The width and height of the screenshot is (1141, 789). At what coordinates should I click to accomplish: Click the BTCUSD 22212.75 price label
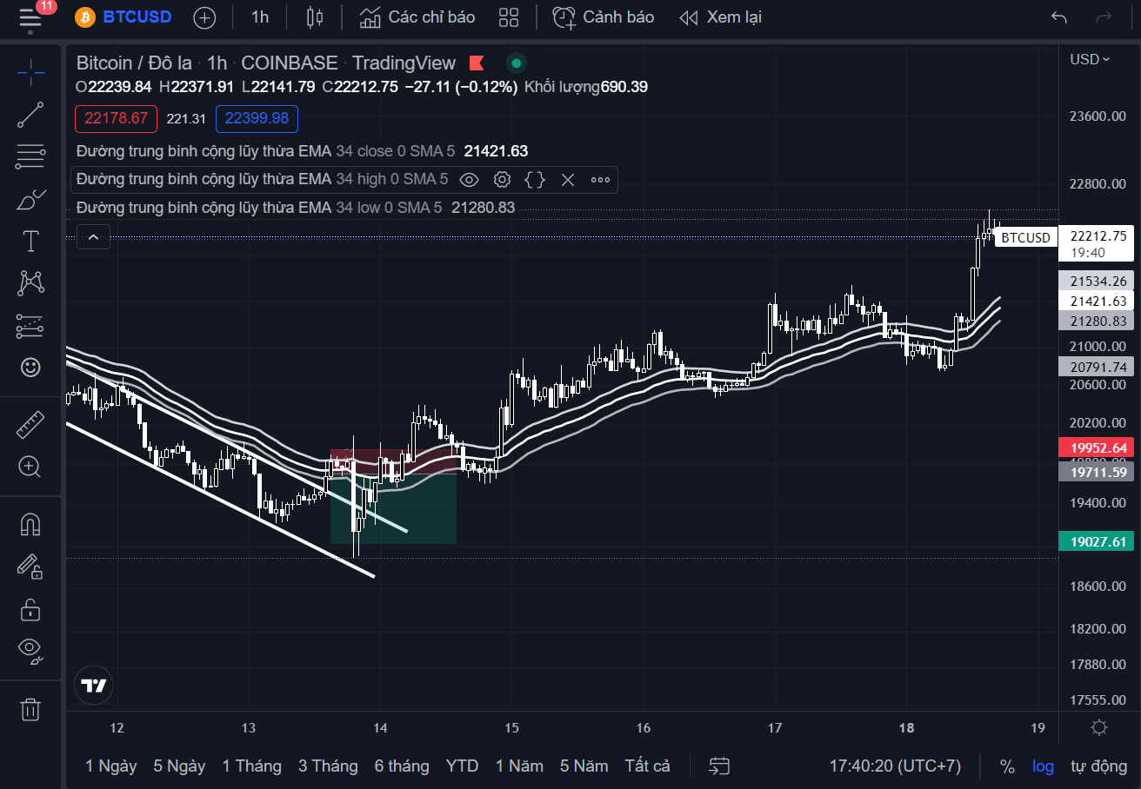(1096, 243)
